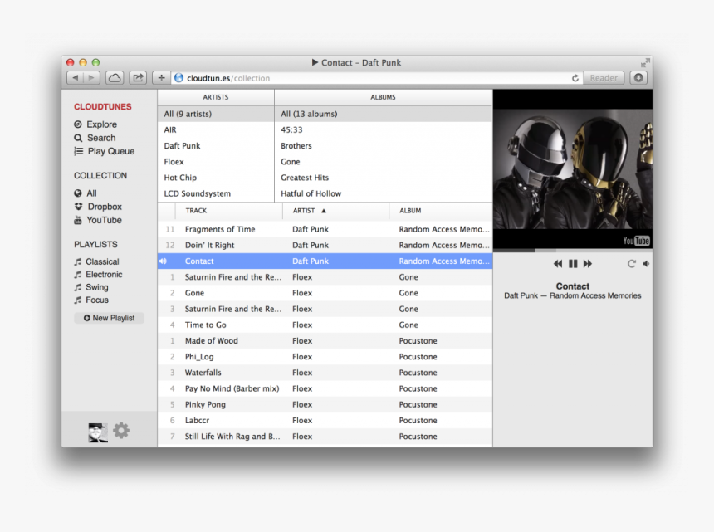Open the Dropbox collection
Screen dimensions: 714x532
pyautogui.click(x=98, y=207)
